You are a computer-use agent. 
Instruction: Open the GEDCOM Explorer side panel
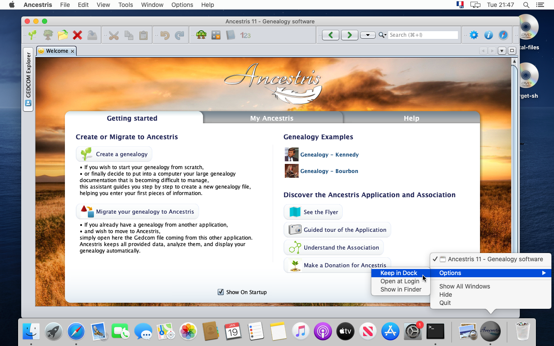[28, 79]
